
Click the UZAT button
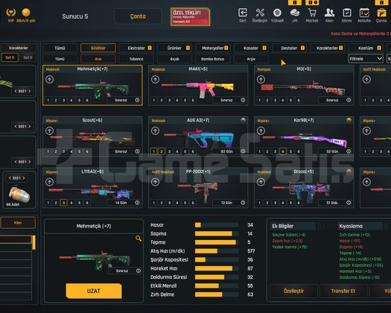pyautogui.click(x=94, y=291)
